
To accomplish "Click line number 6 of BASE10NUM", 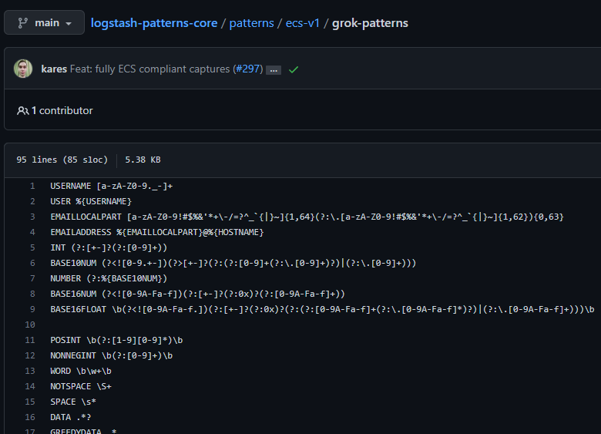I will coord(32,263).
